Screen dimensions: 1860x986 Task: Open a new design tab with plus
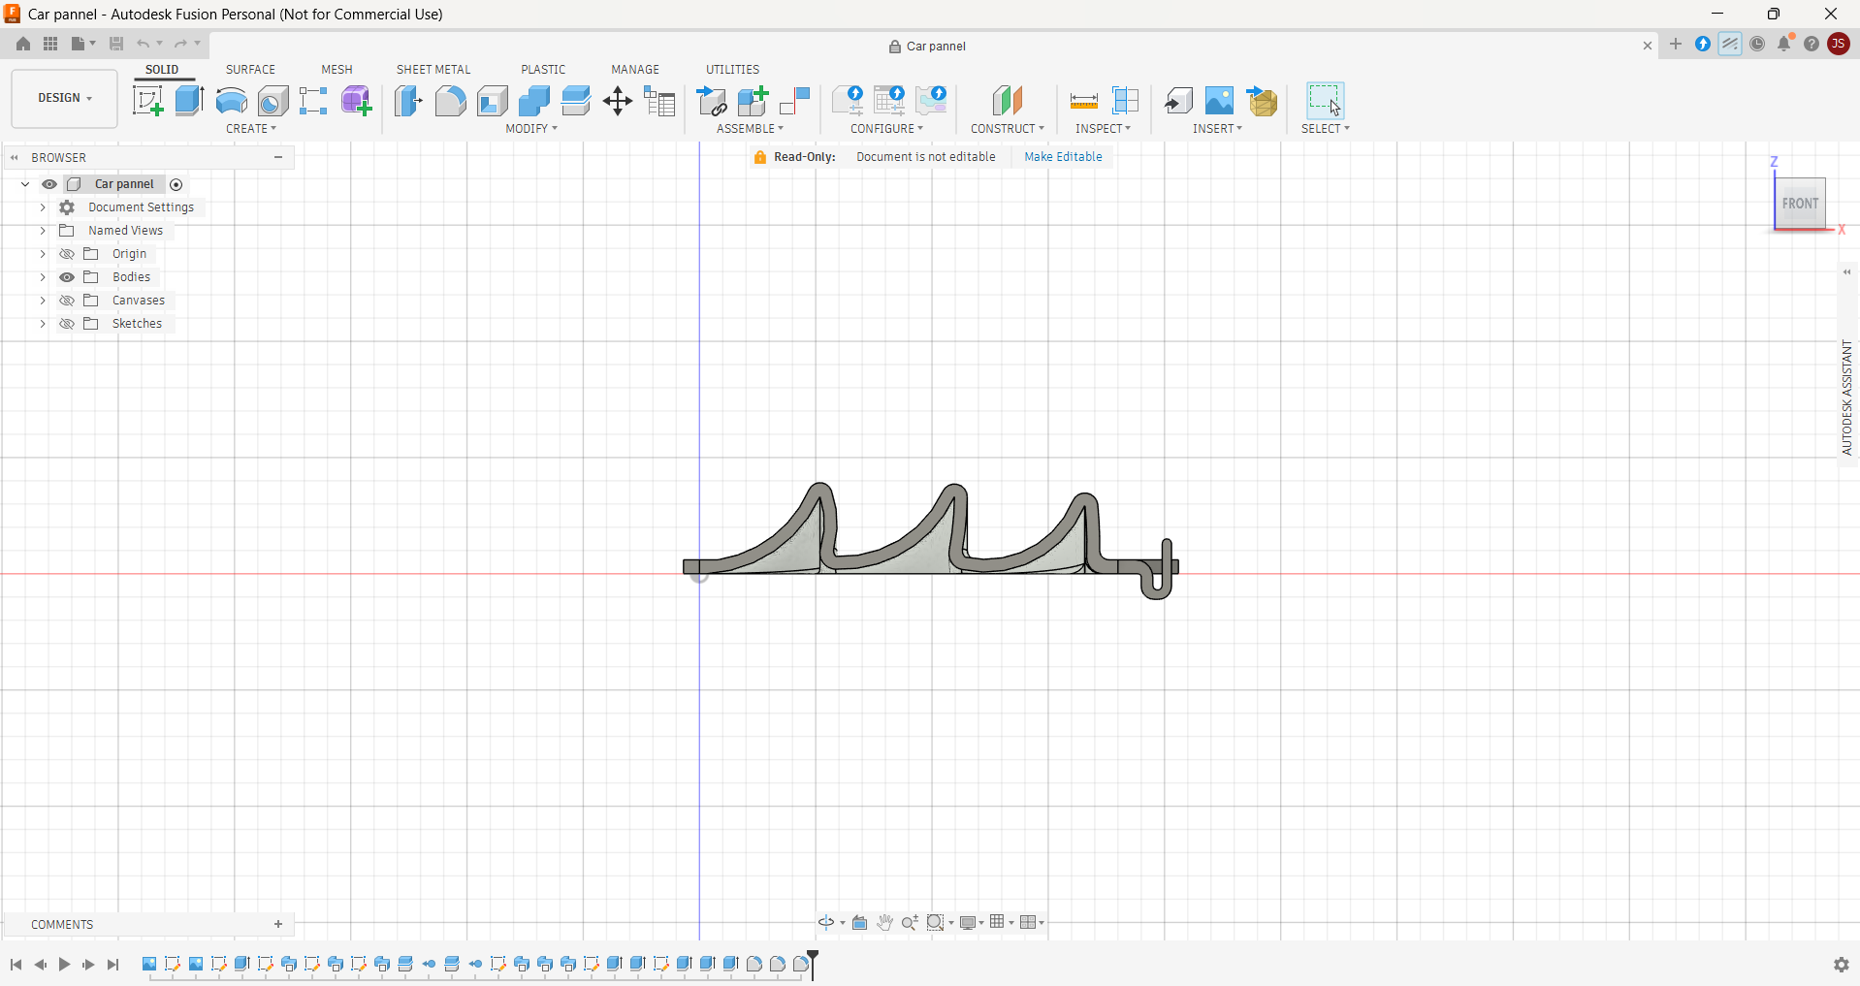click(x=1675, y=44)
